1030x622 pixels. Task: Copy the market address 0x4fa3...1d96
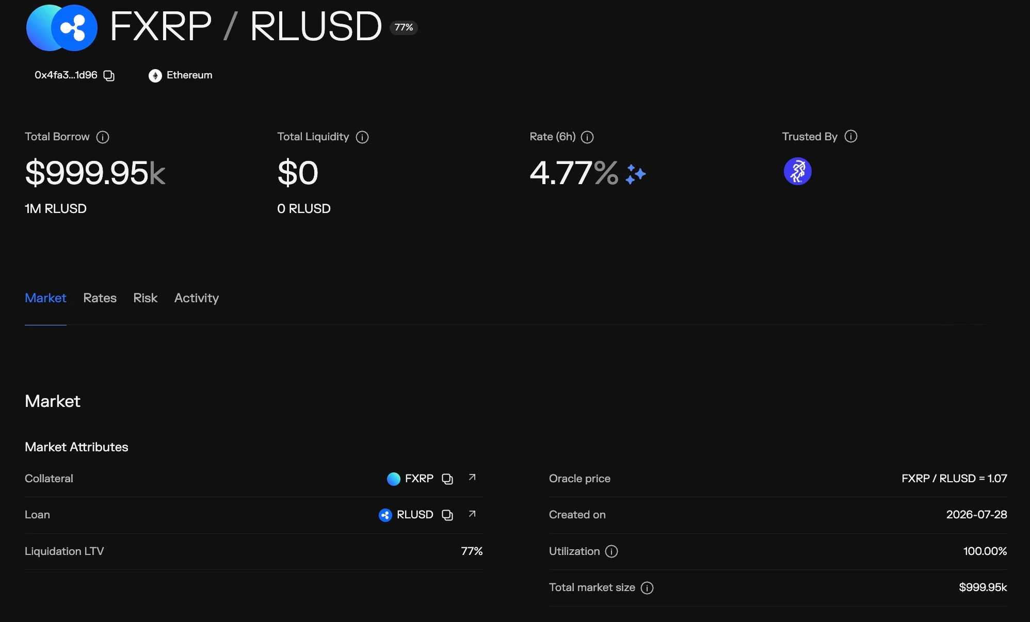(109, 76)
